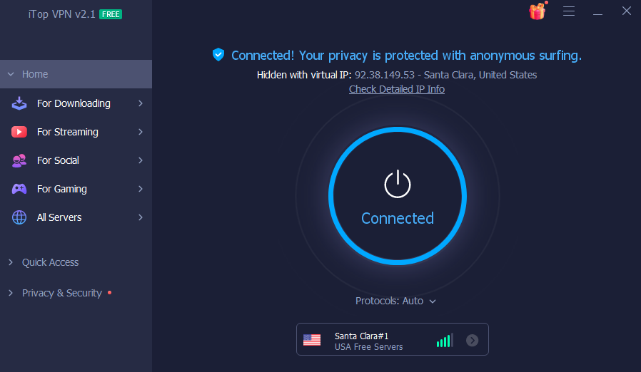
Task: Open the All Servers menu item
Action: click(76, 217)
